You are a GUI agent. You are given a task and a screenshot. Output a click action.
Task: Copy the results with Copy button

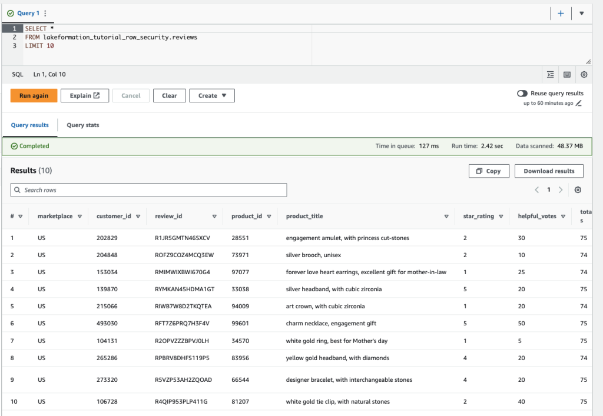[x=488, y=171]
